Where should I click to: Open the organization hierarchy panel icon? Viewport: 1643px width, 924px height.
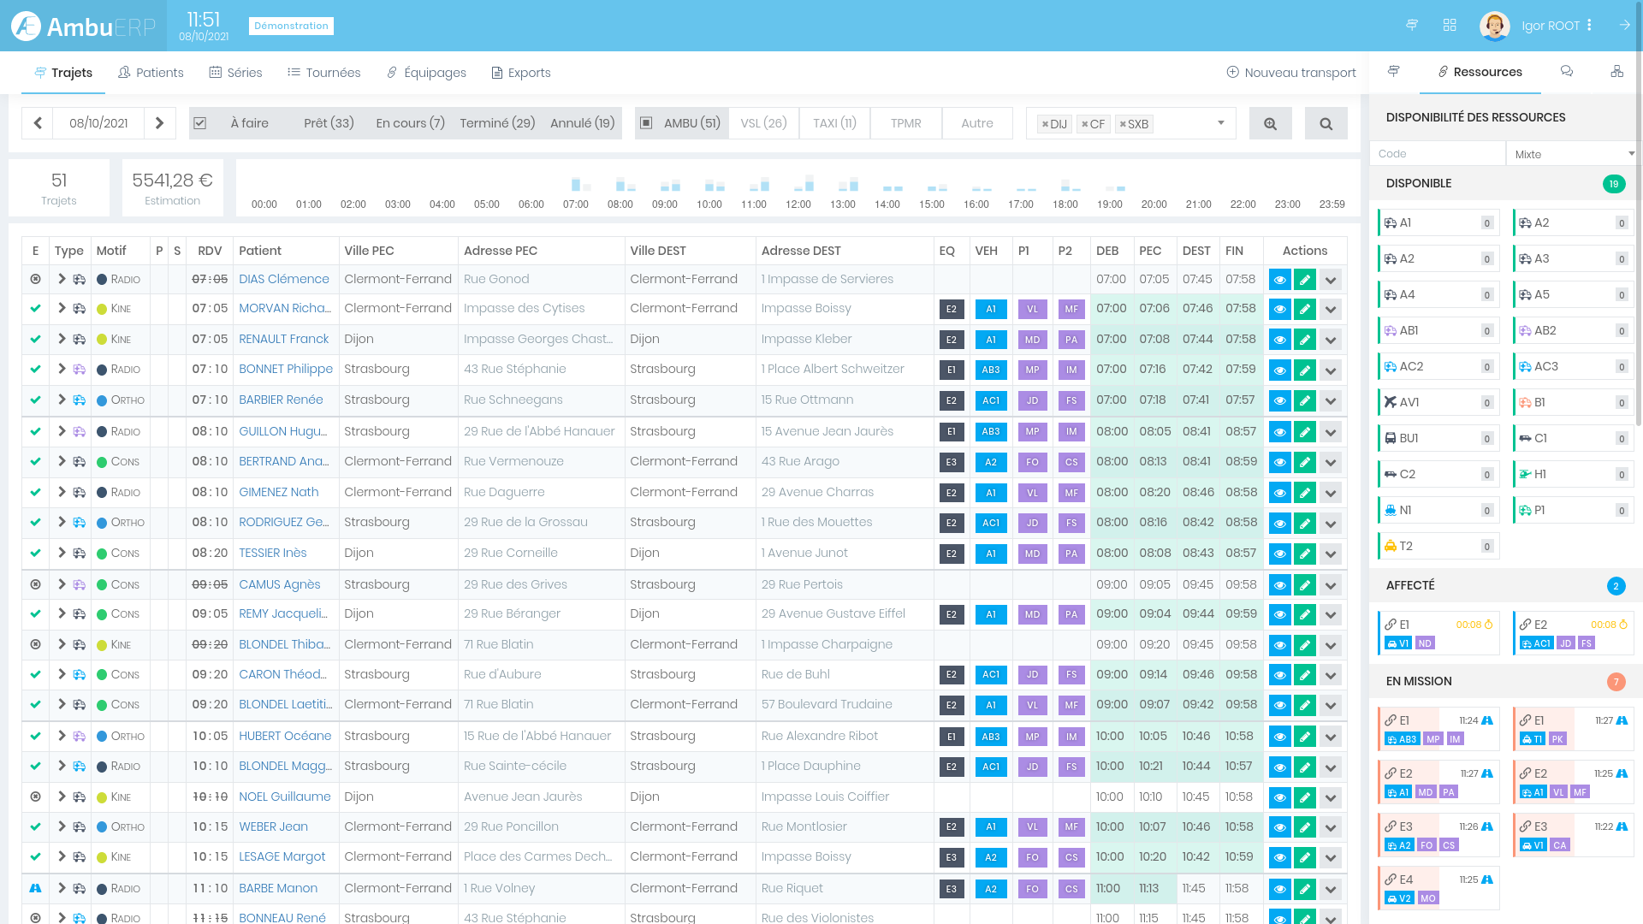[1616, 72]
